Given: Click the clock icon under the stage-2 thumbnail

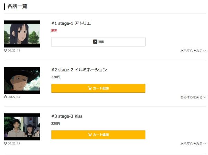Looking at the screenshot, I should (6, 97).
